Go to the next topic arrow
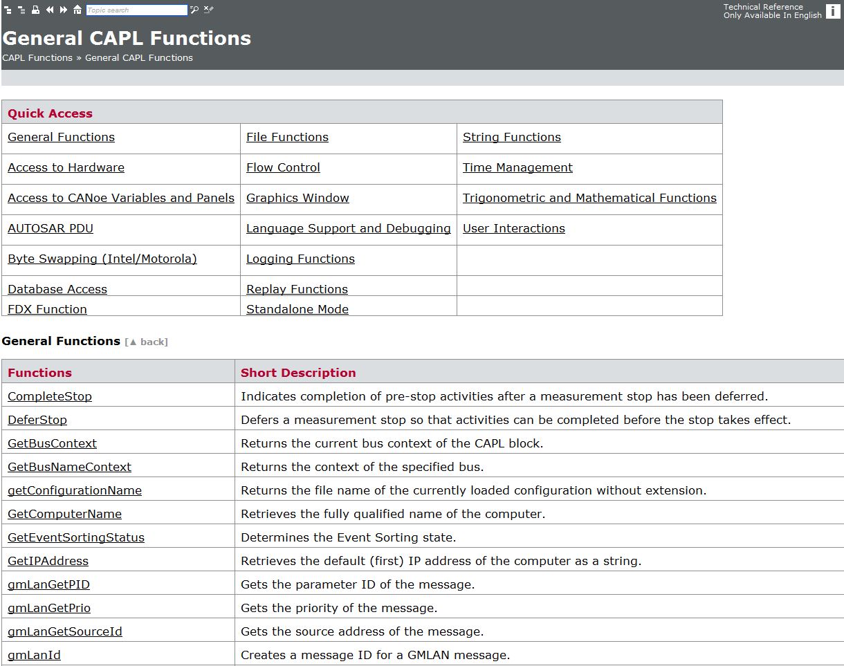Screen dimensions: 844x666 point(64,10)
